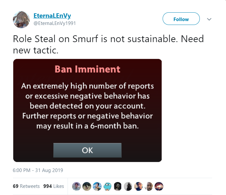The width and height of the screenshot is (226, 195).
Task: Follow the EternaLEnVy account
Action: pos(181,19)
